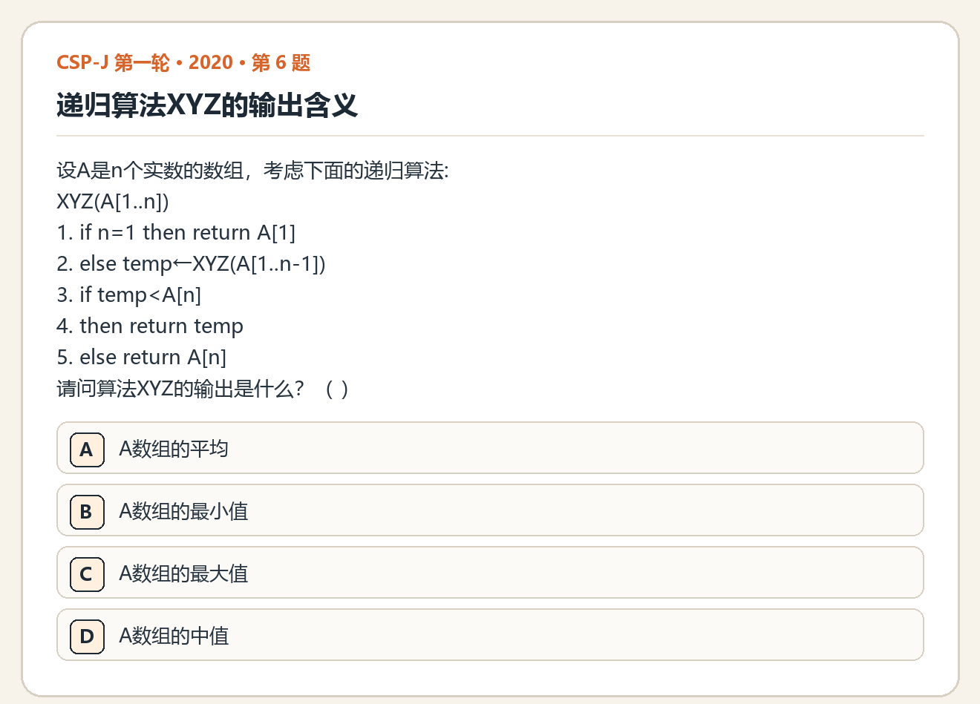980x704 pixels.
Task: Click pseudocode line 1 if n=1
Action: pos(176,233)
